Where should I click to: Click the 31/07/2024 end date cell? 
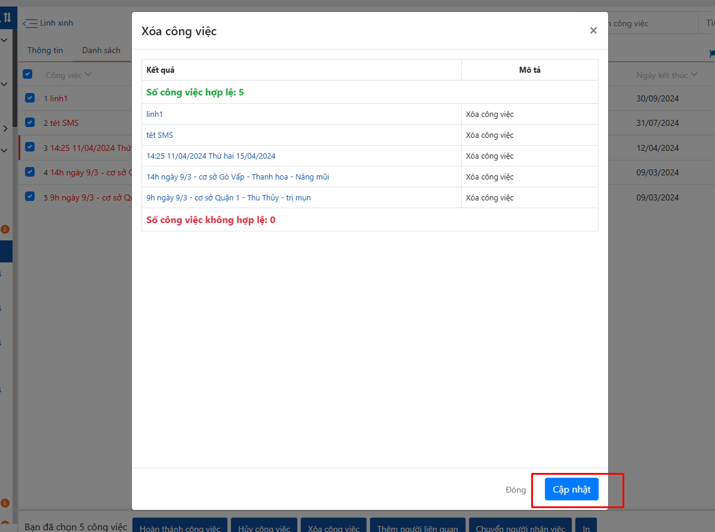[657, 123]
